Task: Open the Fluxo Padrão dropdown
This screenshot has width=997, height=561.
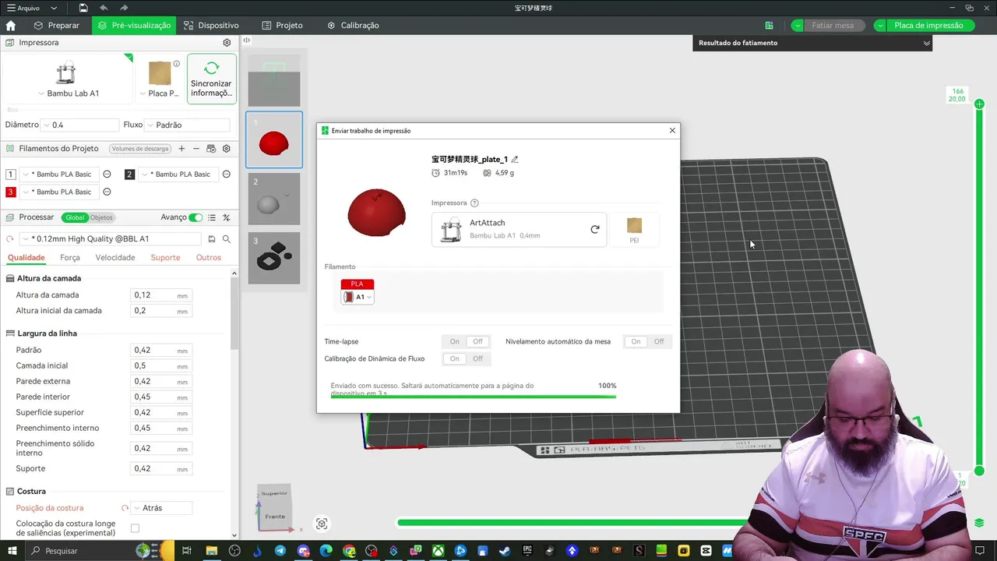Action: tap(188, 125)
